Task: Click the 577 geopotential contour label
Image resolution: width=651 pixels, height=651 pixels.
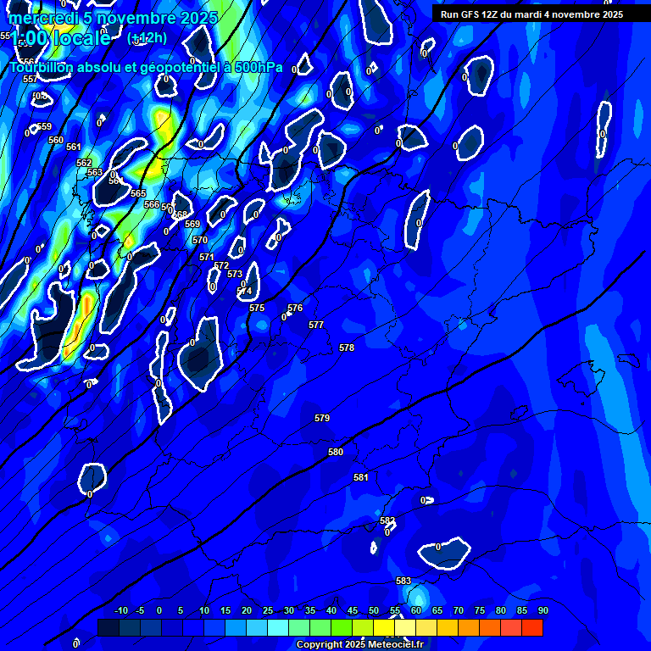Action: coord(316,325)
